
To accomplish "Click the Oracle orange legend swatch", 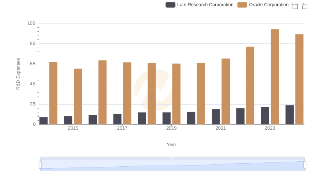I will [242, 5].
